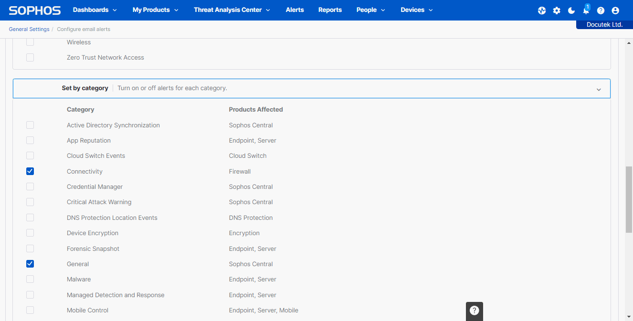Screen dimensions: 633x321
Task: Click Sophos Central in the General row
Action: pyautogui.click(x=251, y=264)
